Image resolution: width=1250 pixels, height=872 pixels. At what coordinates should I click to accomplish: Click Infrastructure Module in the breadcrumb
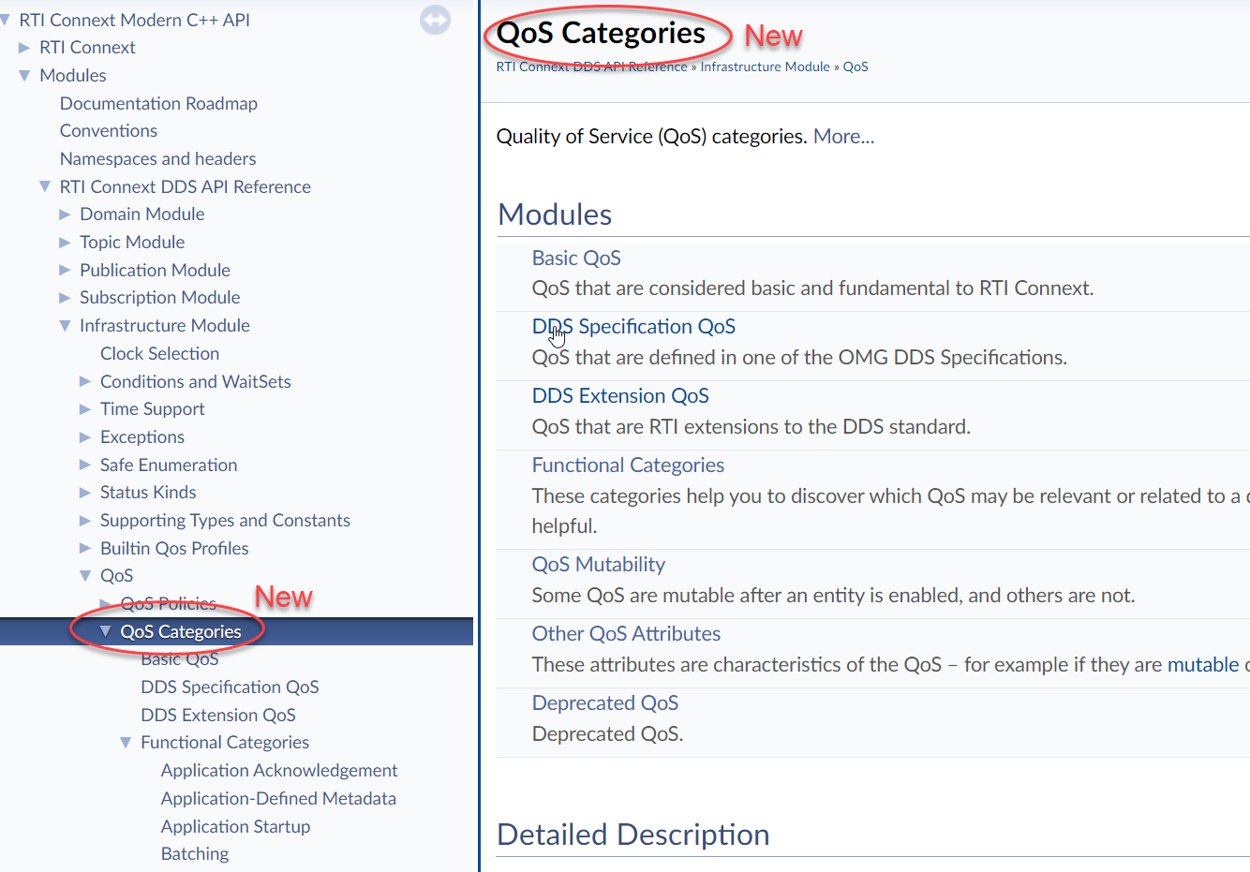765,67
